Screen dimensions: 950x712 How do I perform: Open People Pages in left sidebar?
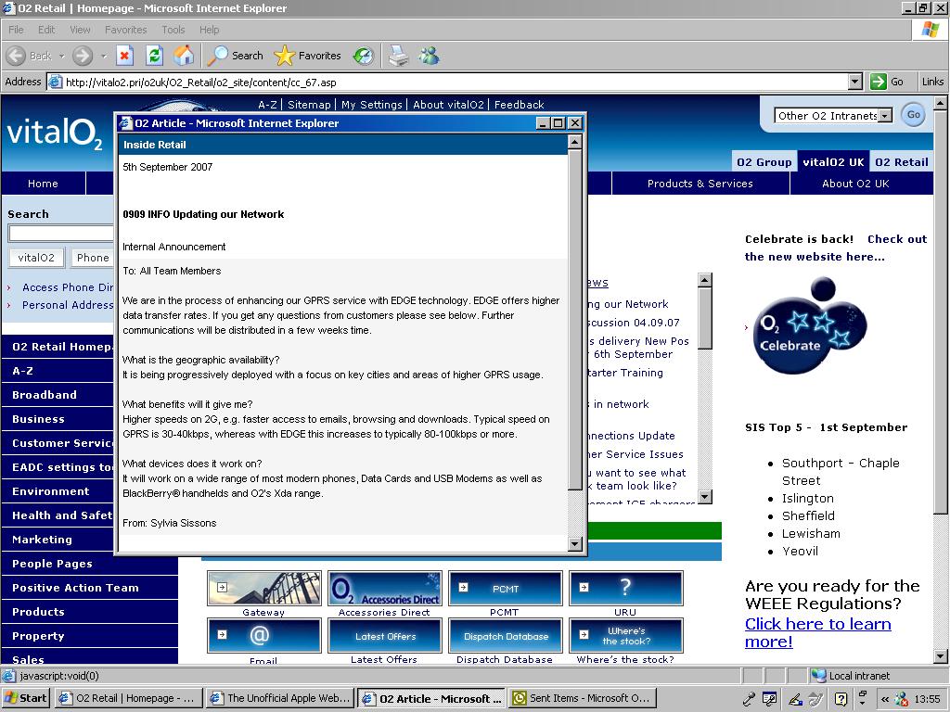pos(90,564)
